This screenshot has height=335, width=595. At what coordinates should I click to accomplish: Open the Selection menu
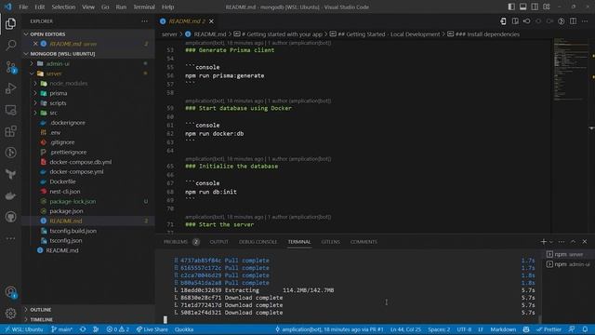pos(63,7)
